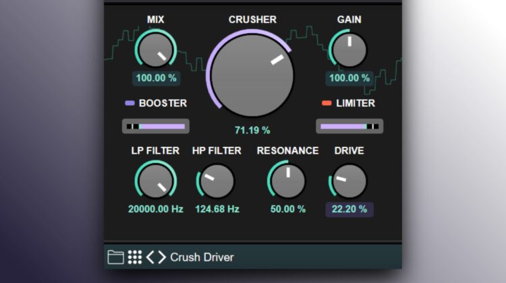Click the Mix knob
The image size is (506, 283).
156,51
